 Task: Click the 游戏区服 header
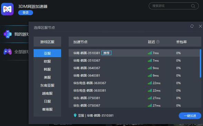point(47,42)
